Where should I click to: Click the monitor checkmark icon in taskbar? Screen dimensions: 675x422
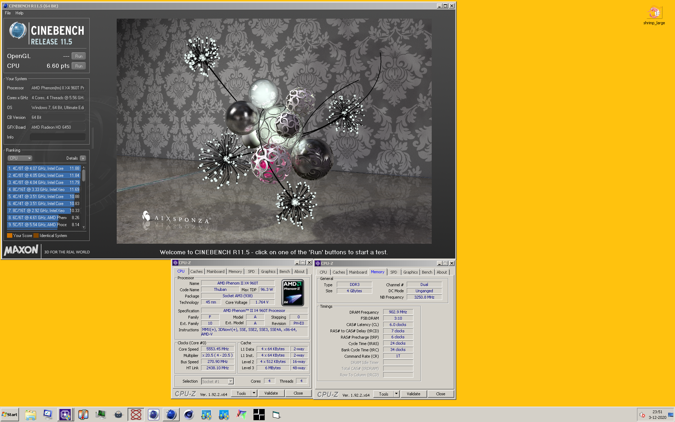tap(48, 415)
